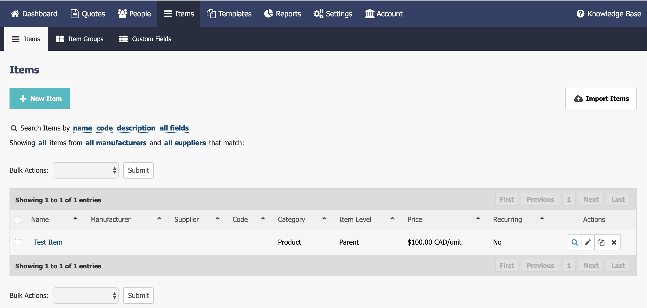The height and width of the screenshot is (308, 647).
Task: Click the search magnifier icon beside Search Items
Action: (x=14, y=128)
